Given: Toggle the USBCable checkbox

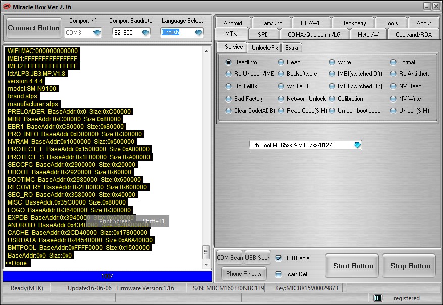Looking at the screenshot, I should pyautogui.click(x=278, y=258).
